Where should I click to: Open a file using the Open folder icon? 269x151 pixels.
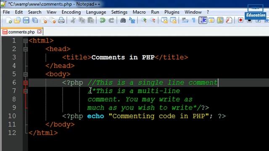17,21
